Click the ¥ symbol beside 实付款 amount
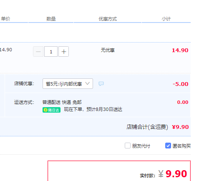Image resolution: width=199 pixels, height=181 pixels. pos(161,174)
